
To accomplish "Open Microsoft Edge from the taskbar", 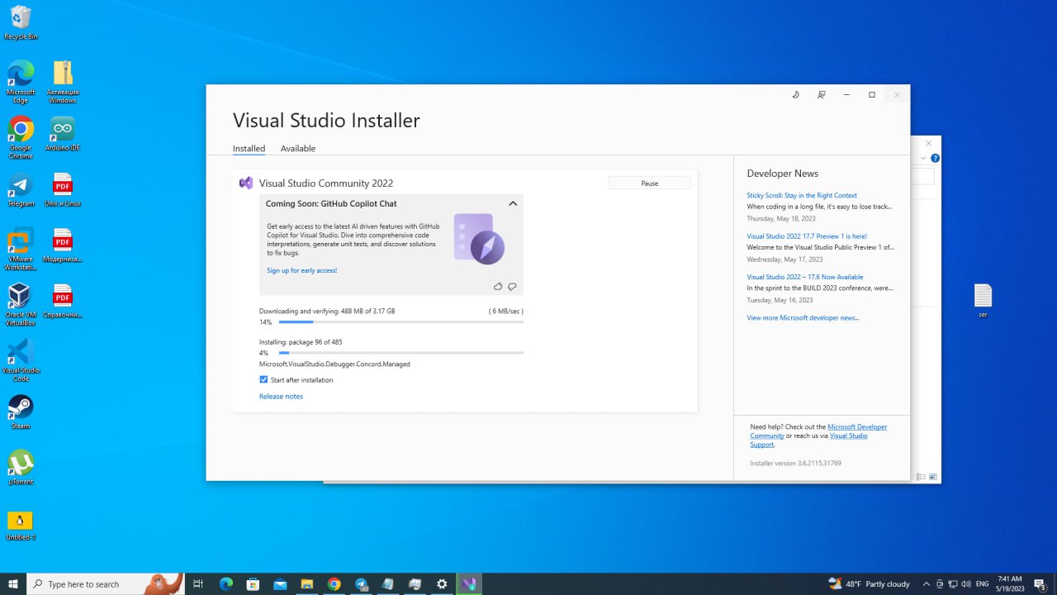I will (x=226, y=584).
